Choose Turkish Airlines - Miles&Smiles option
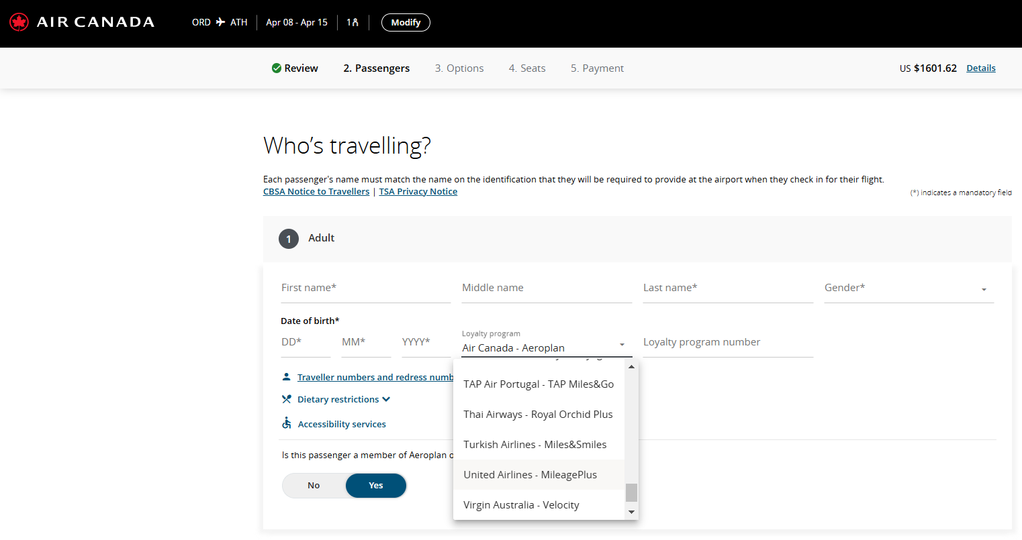This screenshot has width=1022, height=540. (535, 445)
